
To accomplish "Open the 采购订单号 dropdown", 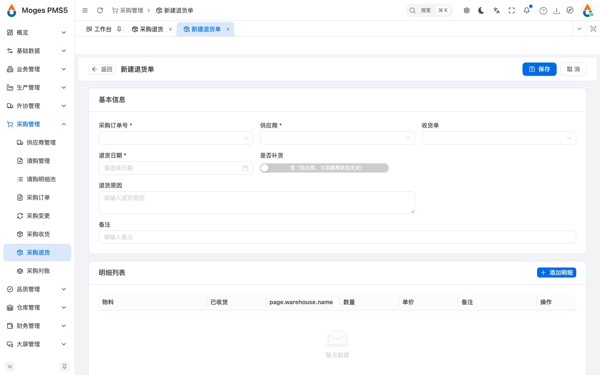I will (x=176, y=138).
